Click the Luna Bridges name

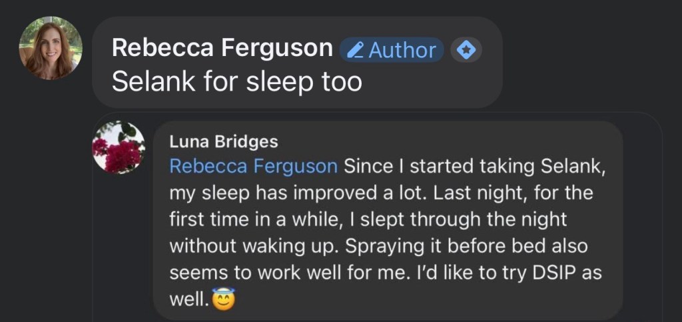(224, 142)
